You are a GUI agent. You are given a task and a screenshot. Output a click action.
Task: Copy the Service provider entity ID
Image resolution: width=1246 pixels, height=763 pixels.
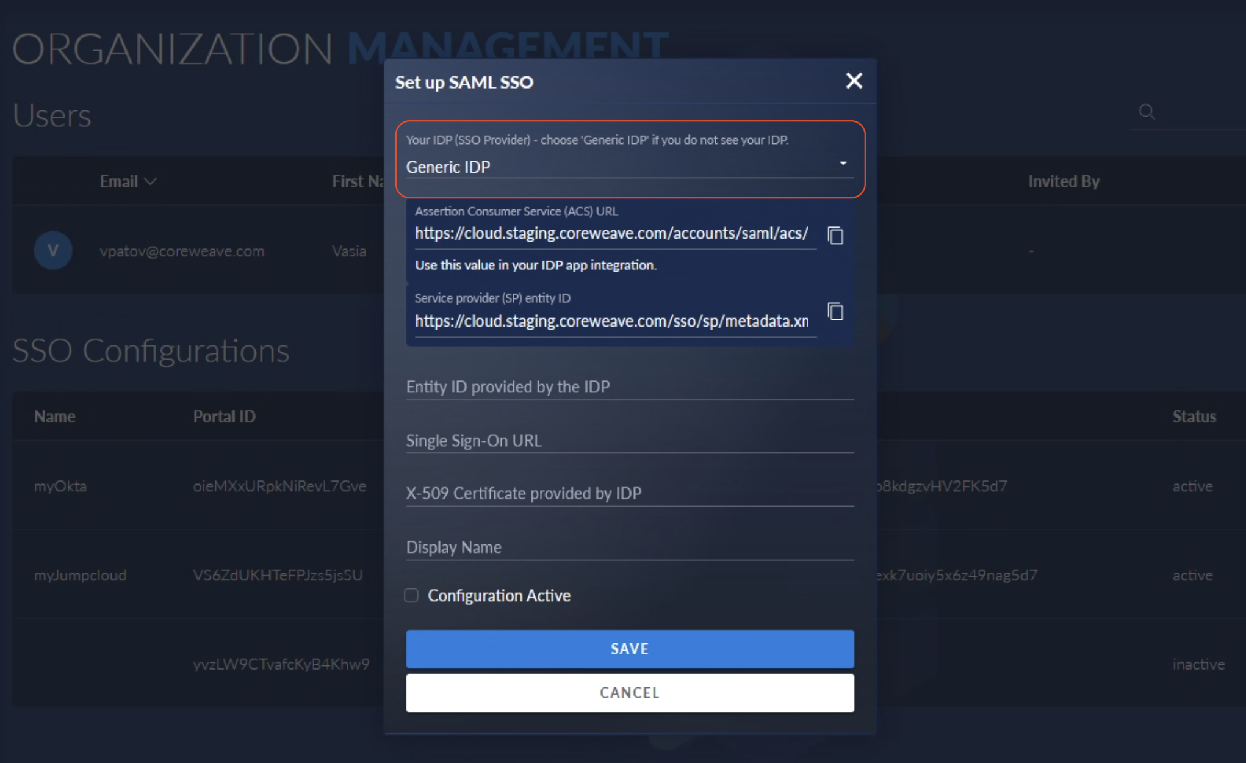[835, 311]
